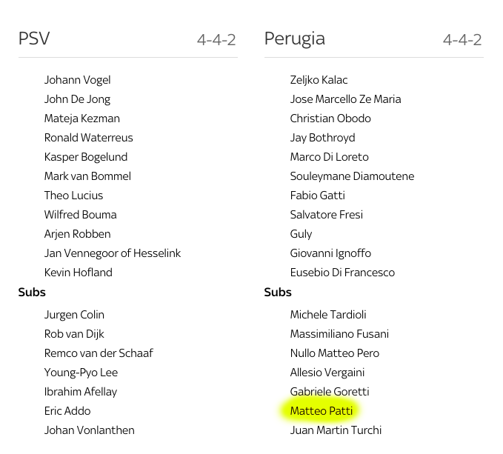Image resolution: width=503 pixels, height=454 pixels.
Task: Click the Perugia team heading
Action: pyautogui.click(x=295, y=39)
